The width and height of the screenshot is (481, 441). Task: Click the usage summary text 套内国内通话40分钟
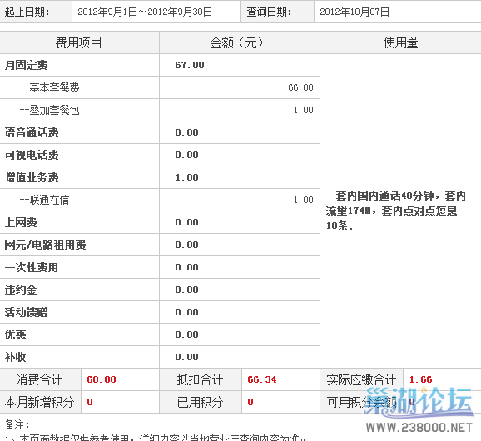[x=384, y=196]
